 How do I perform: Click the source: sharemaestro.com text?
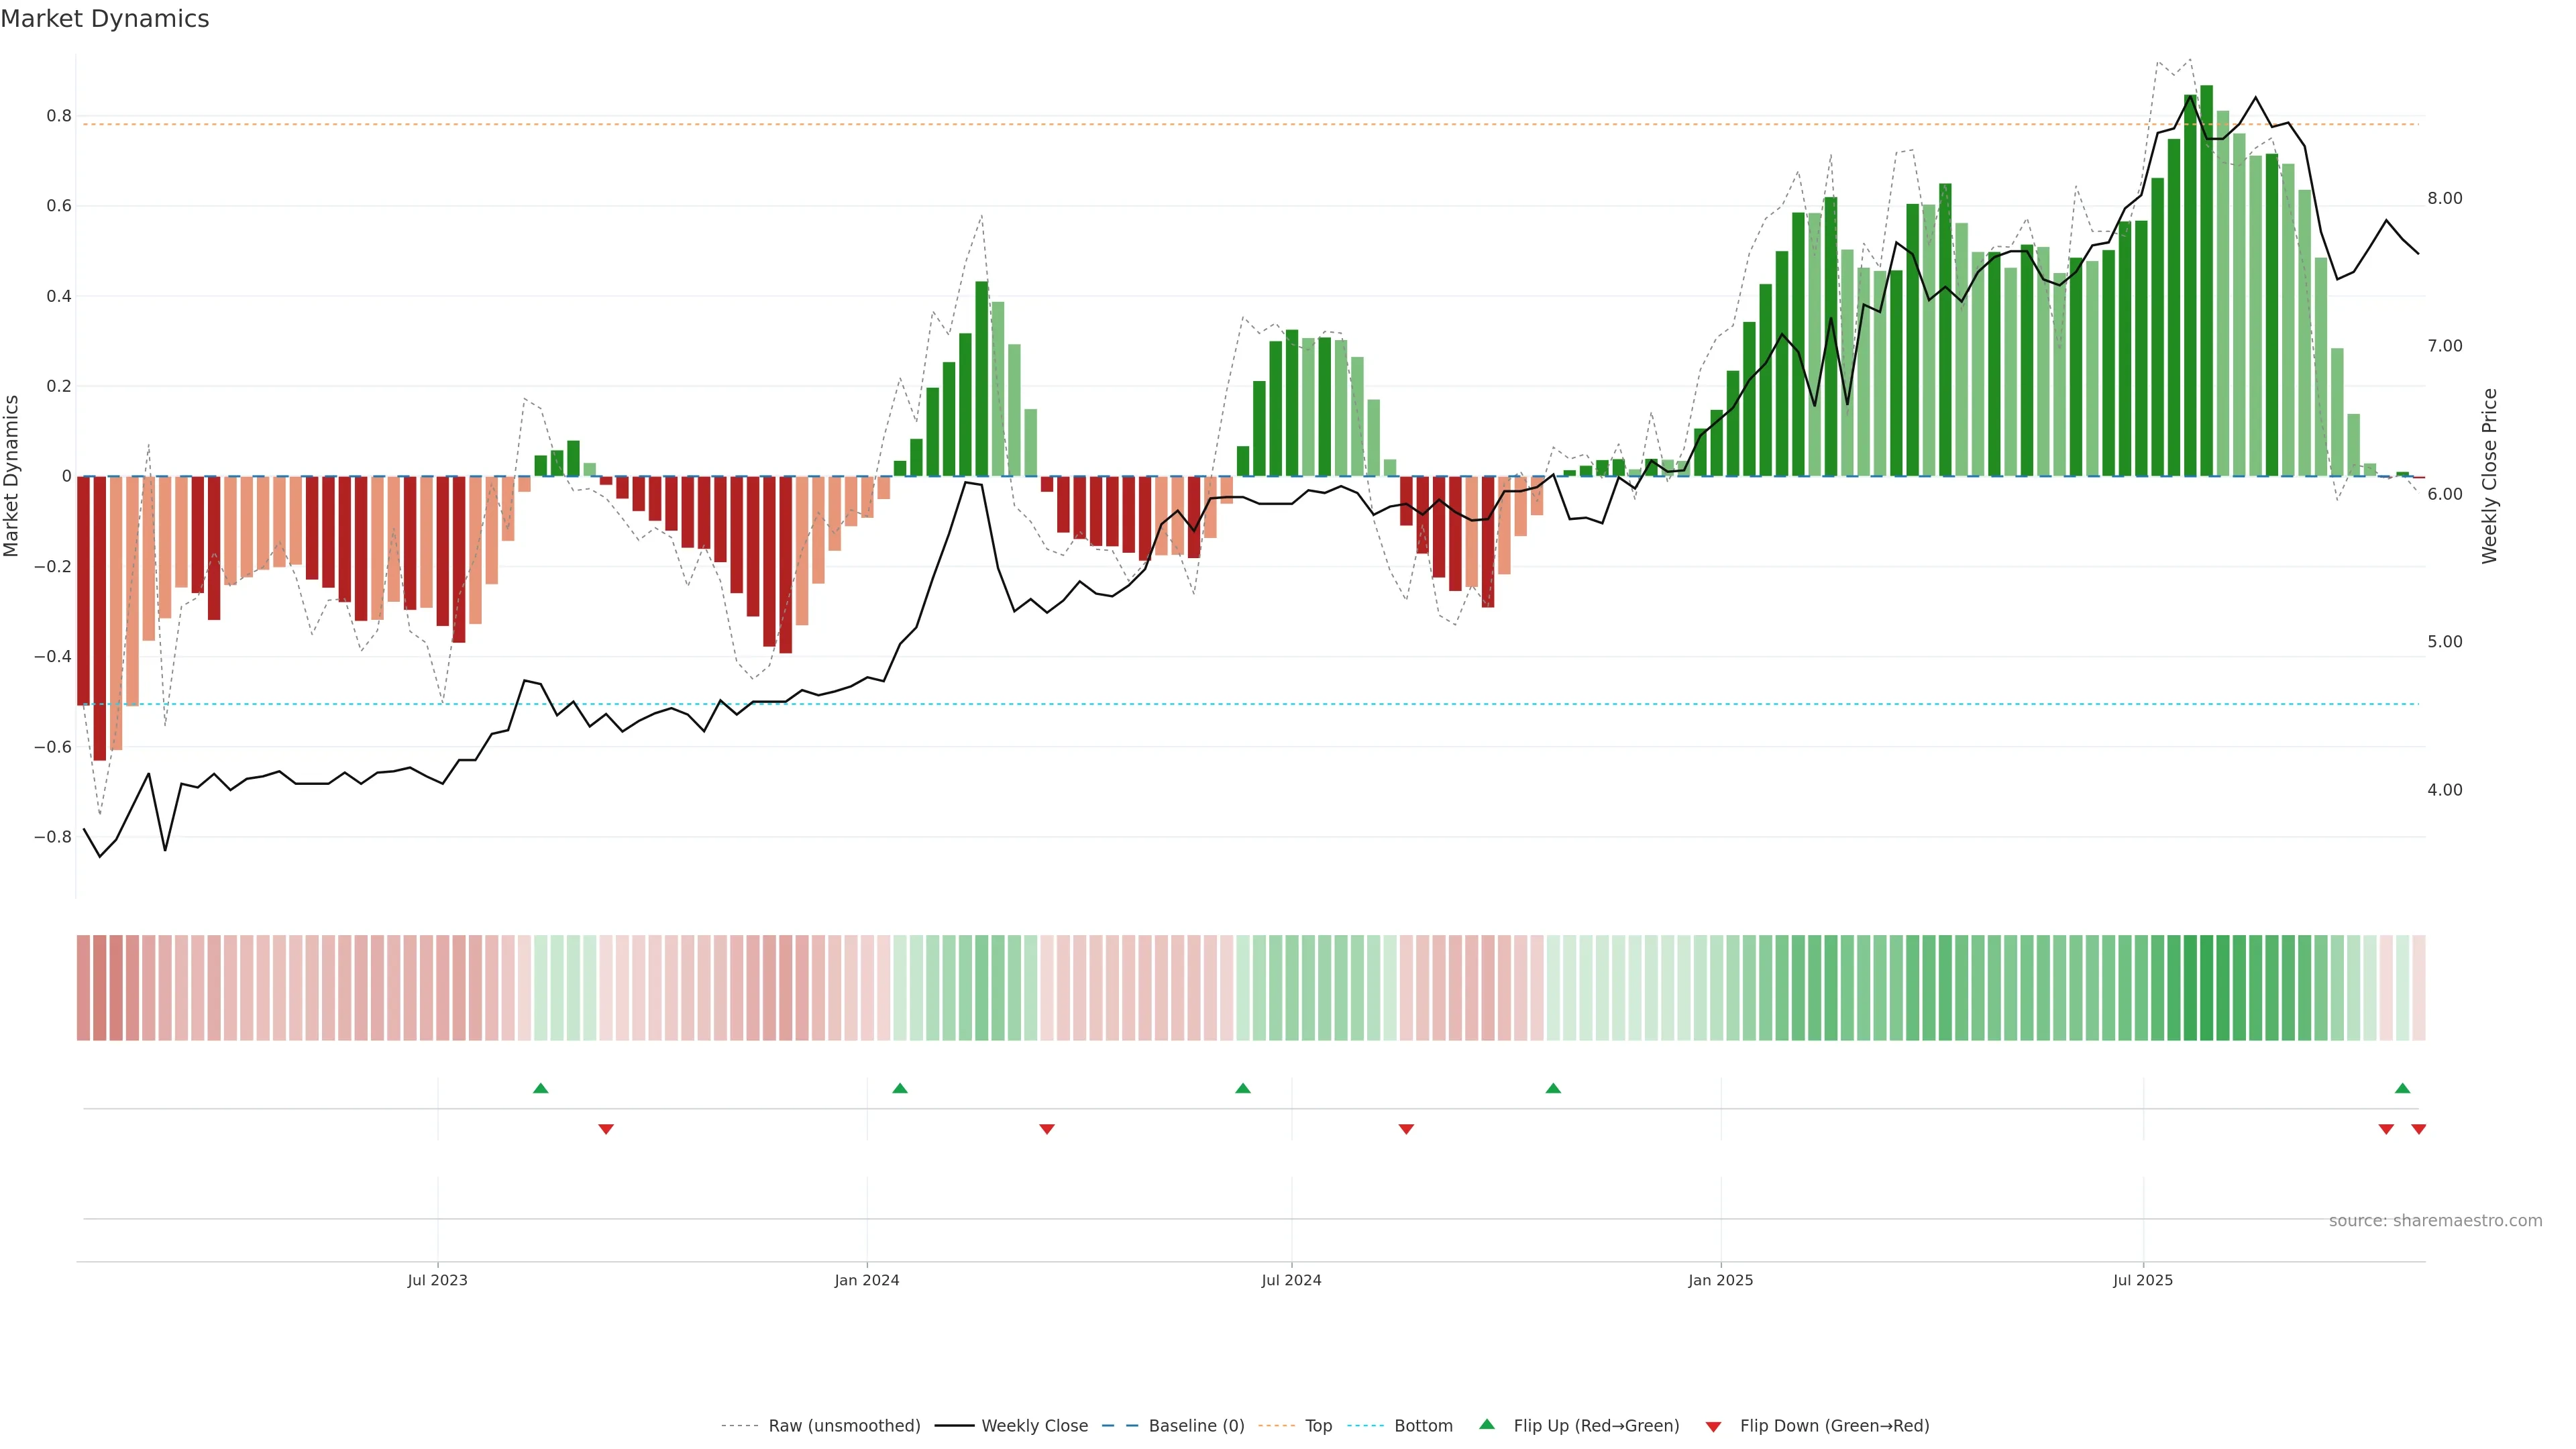(2435, 1221)
